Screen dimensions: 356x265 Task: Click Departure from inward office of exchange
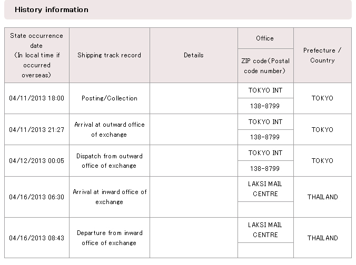[109, 238]
